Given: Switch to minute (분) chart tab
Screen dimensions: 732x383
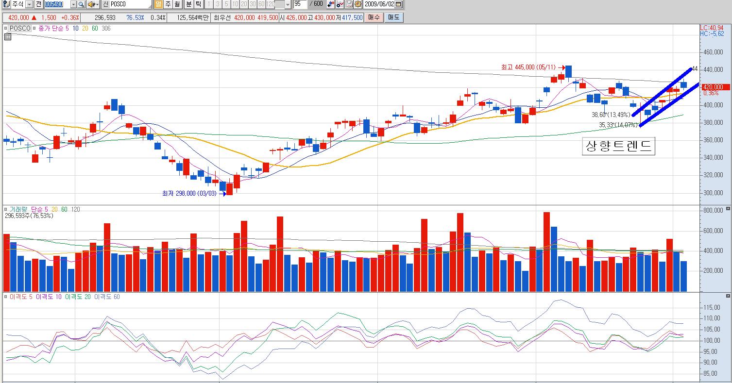Looking at the screenshot, I should coord(189,4).
